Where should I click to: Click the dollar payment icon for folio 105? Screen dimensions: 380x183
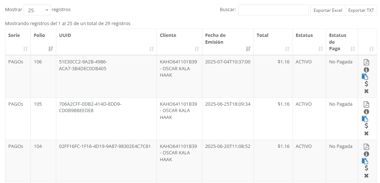(366, 126)
